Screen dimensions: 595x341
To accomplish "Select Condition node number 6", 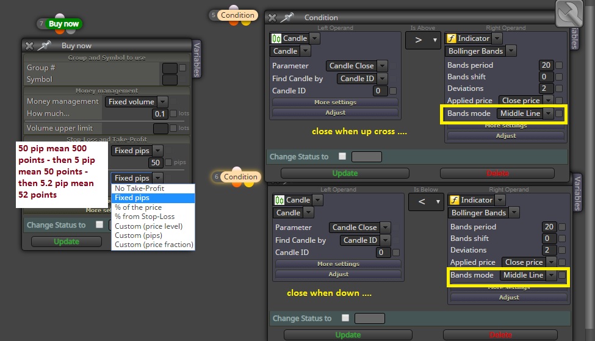I will tap(240, 177).
